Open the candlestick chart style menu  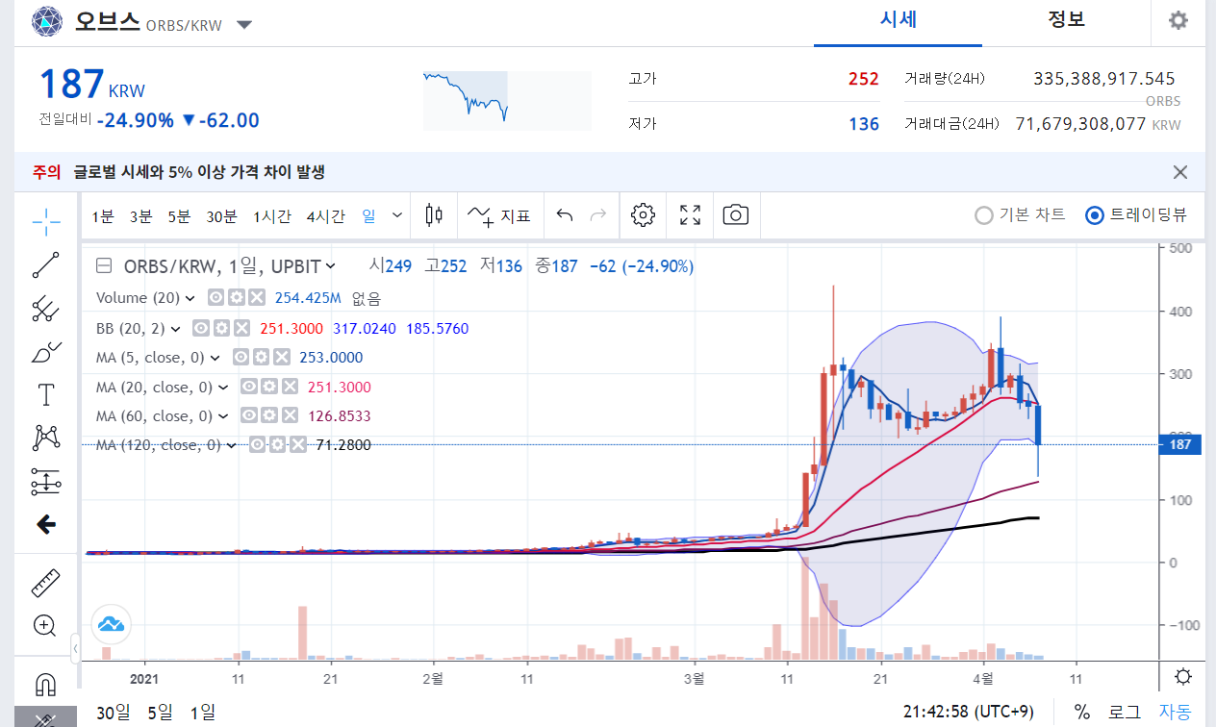(434, 215)
